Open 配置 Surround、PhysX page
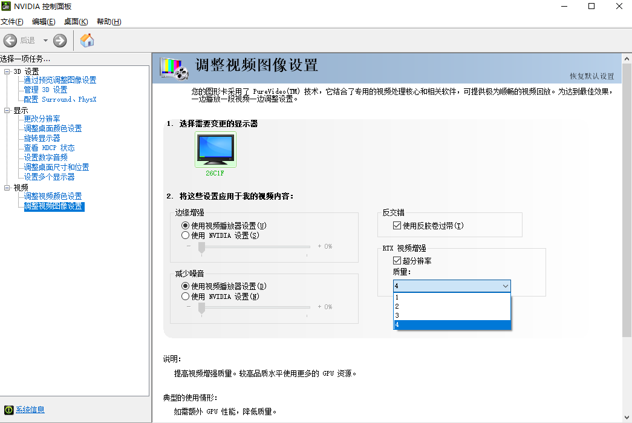 tap(60, 100)
